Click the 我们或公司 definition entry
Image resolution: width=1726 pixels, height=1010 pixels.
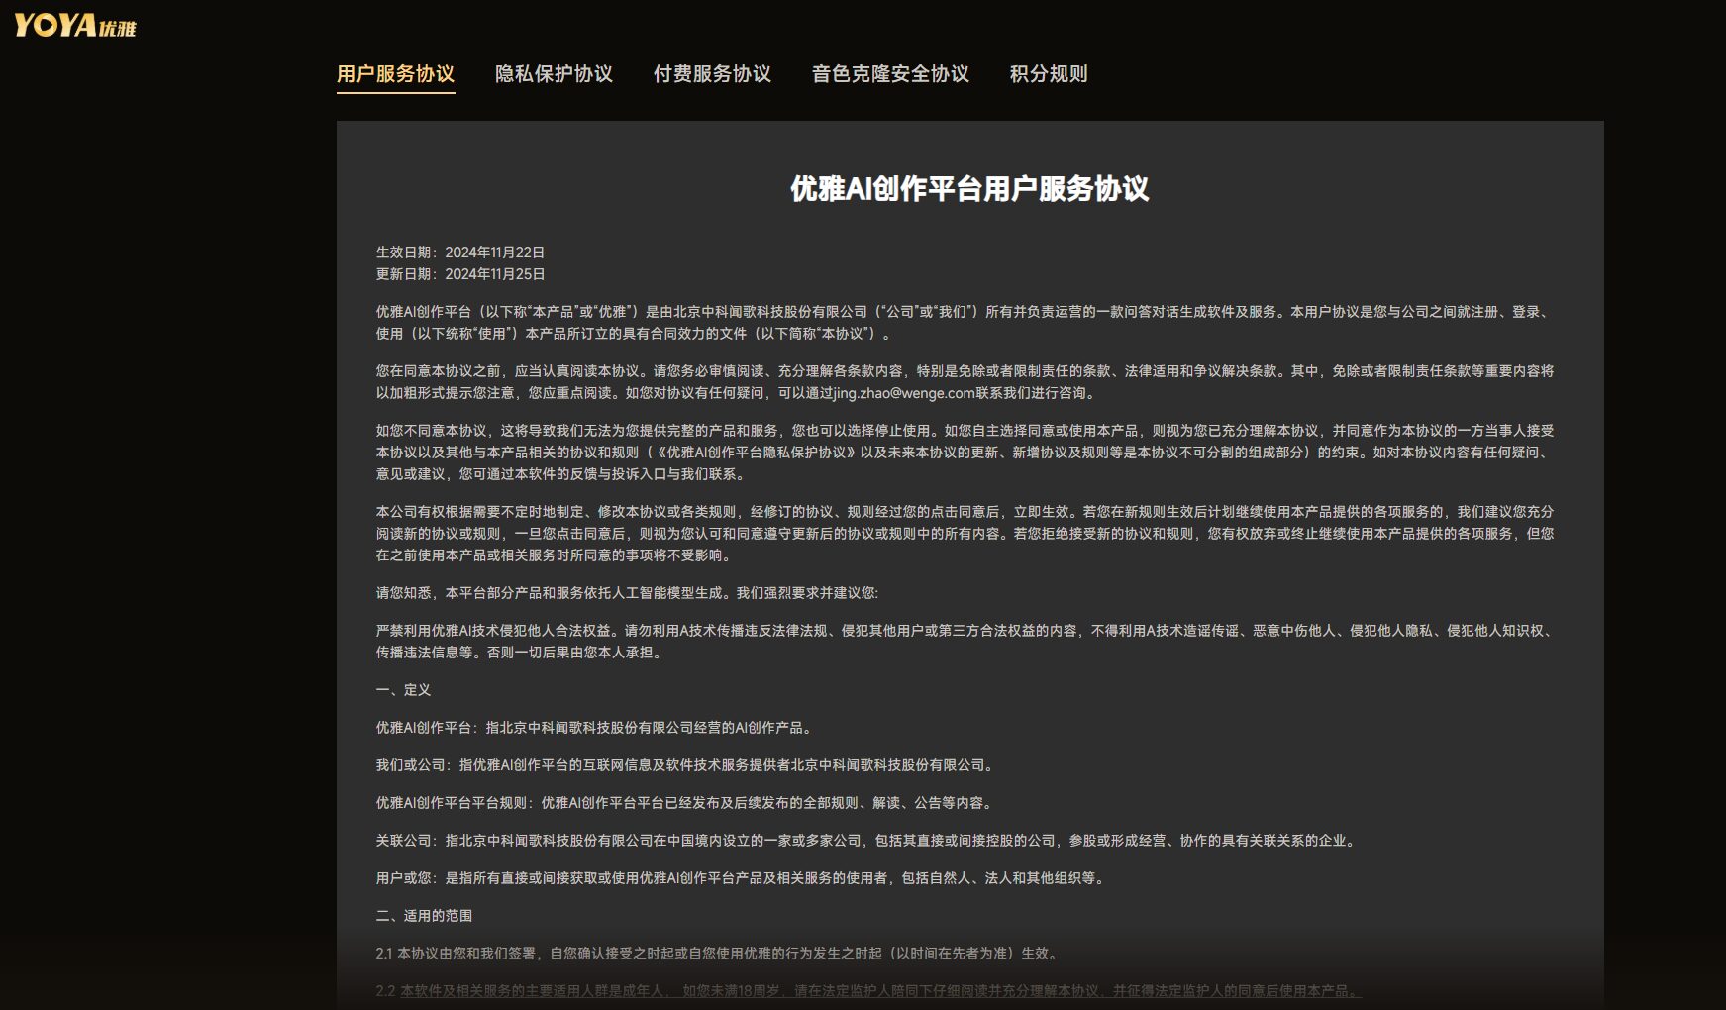[x=683, y=765]
